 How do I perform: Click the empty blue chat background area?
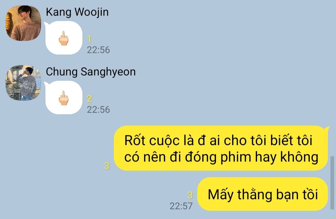click(214, 64)
